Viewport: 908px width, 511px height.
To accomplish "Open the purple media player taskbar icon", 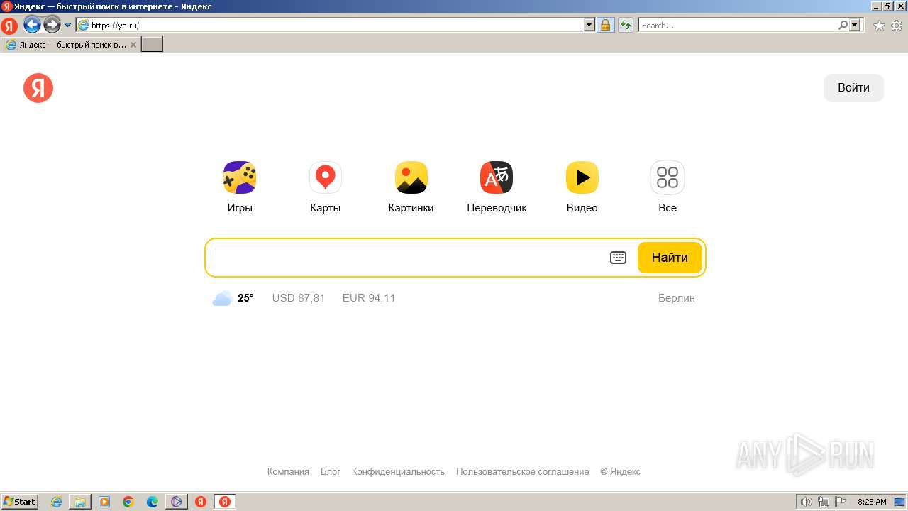I will (x=177, y=502).
